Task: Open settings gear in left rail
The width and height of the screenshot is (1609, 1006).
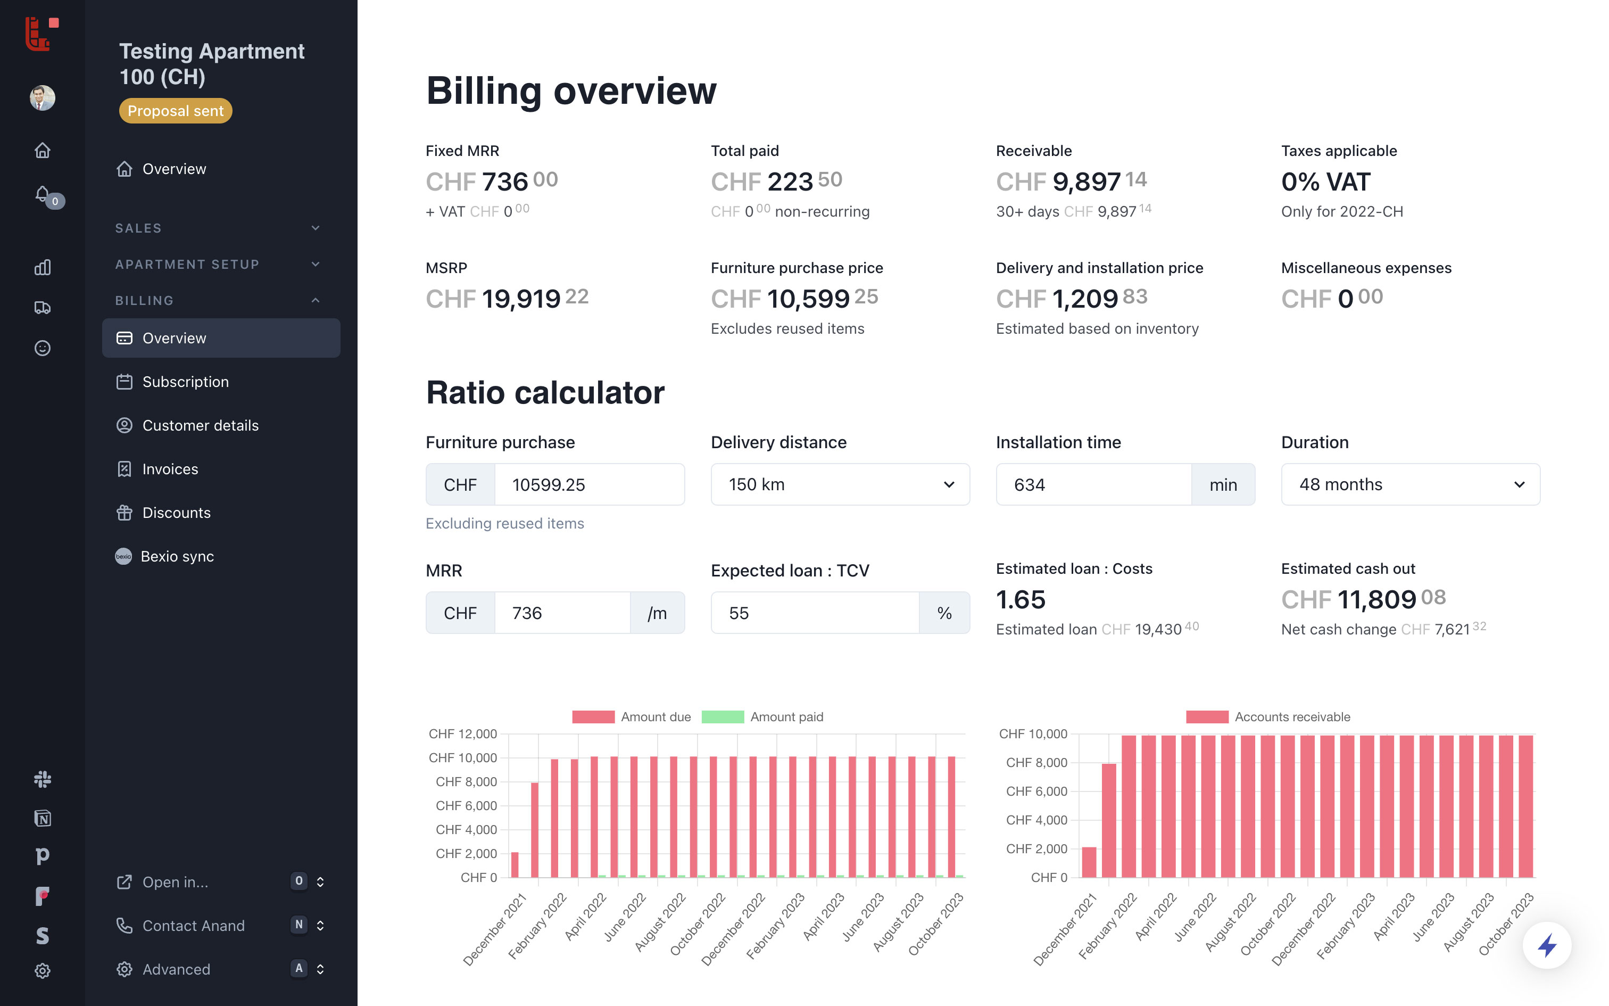Action: (x=42, y=971)
